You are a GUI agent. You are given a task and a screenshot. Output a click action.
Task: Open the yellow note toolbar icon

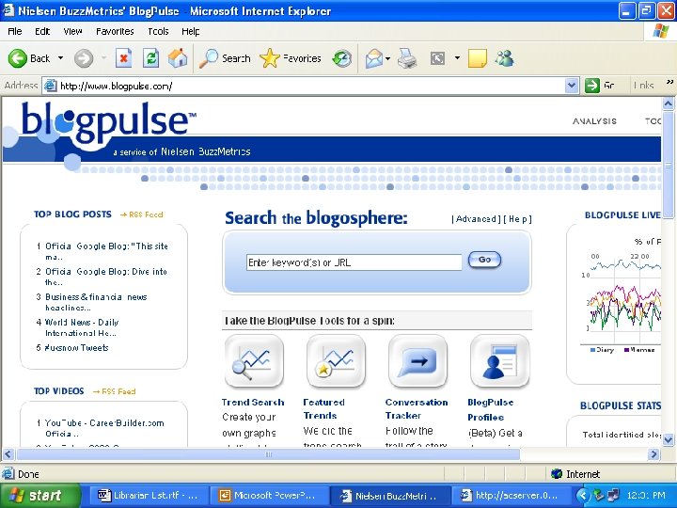[477, 58]
